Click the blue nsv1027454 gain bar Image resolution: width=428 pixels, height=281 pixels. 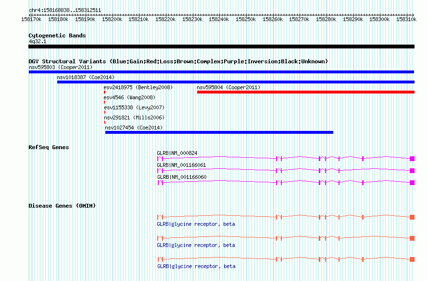pyautogui.click(x=219, y=132)
